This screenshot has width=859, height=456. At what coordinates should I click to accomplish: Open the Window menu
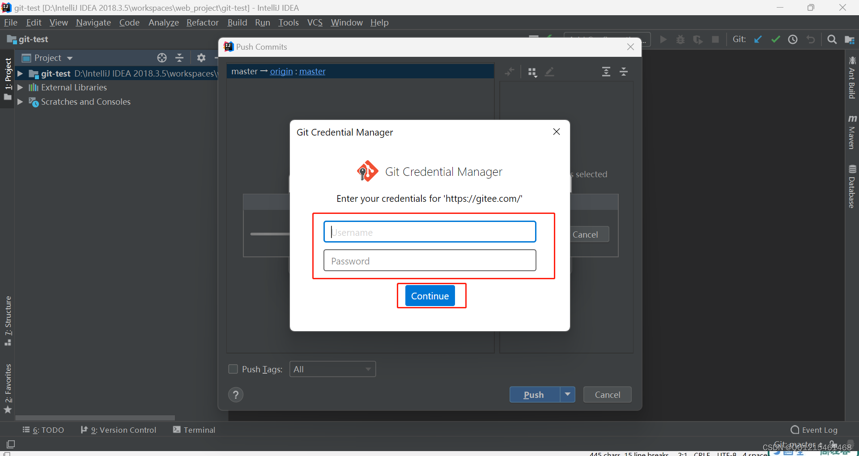[347, 22]
